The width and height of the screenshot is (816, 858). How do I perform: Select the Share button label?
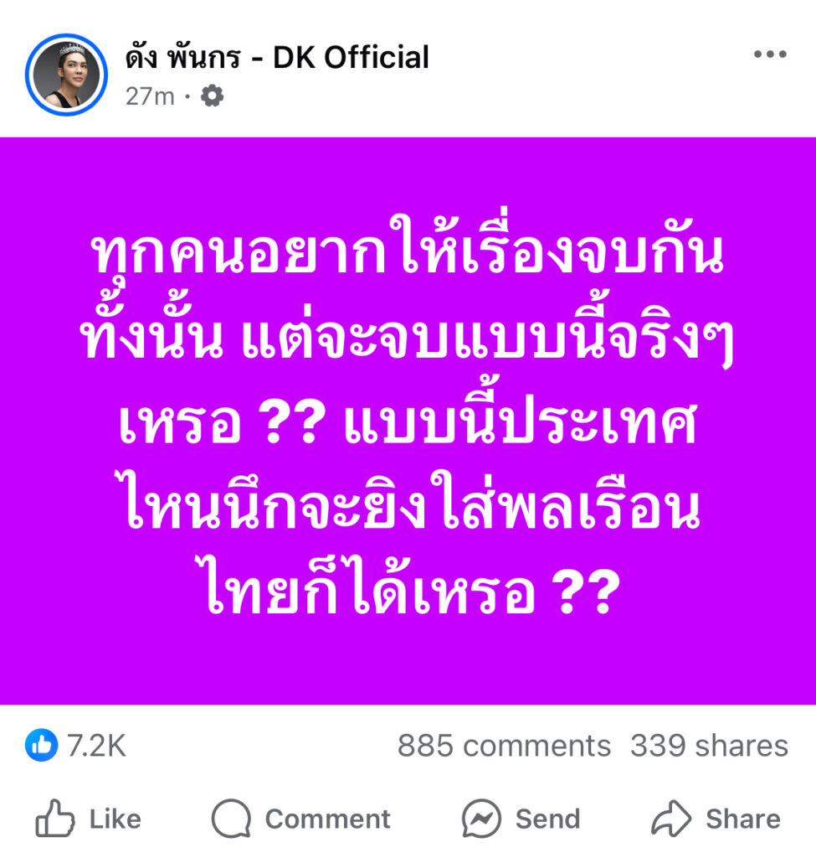[x=743, y=819]
